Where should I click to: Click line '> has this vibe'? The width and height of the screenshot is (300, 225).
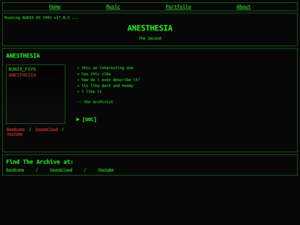coord(94,74)
